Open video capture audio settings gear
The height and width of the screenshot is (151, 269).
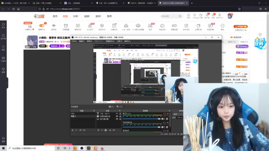point(167,127)
